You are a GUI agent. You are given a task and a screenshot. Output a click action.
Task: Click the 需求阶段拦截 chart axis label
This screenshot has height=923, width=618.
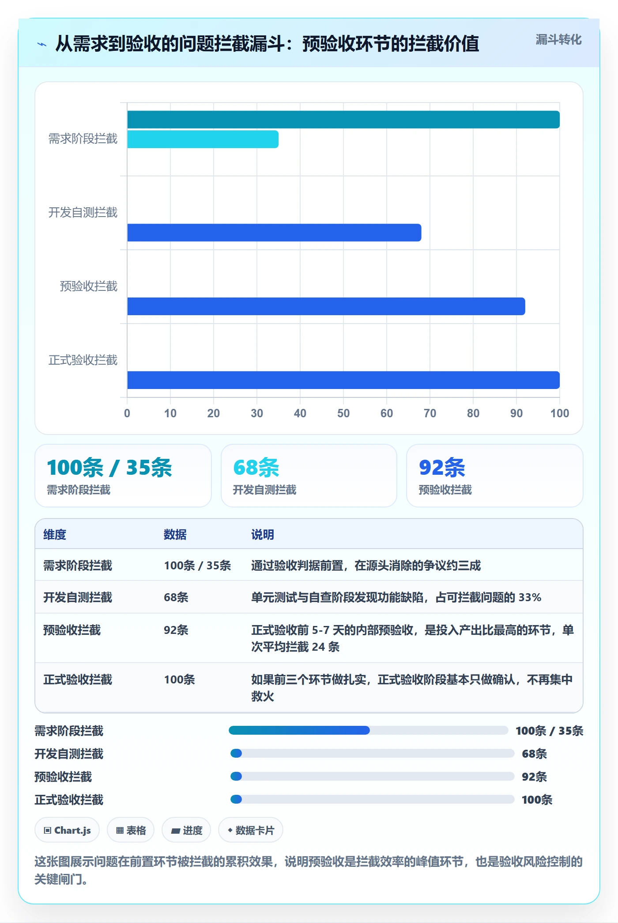point(83,139)
